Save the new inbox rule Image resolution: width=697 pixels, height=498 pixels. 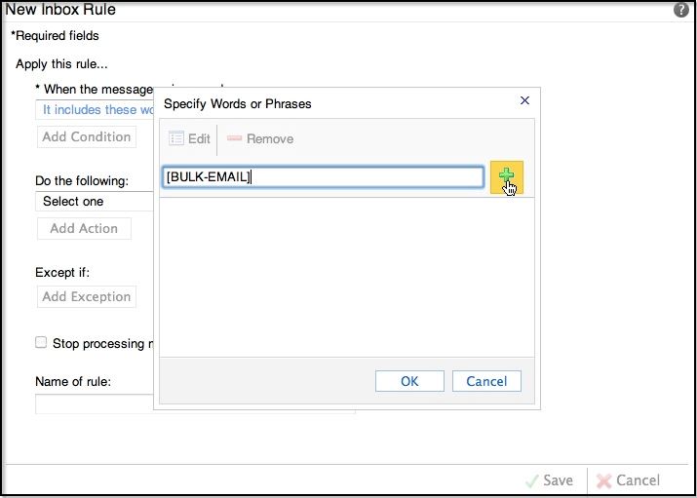tap(549, 479)
